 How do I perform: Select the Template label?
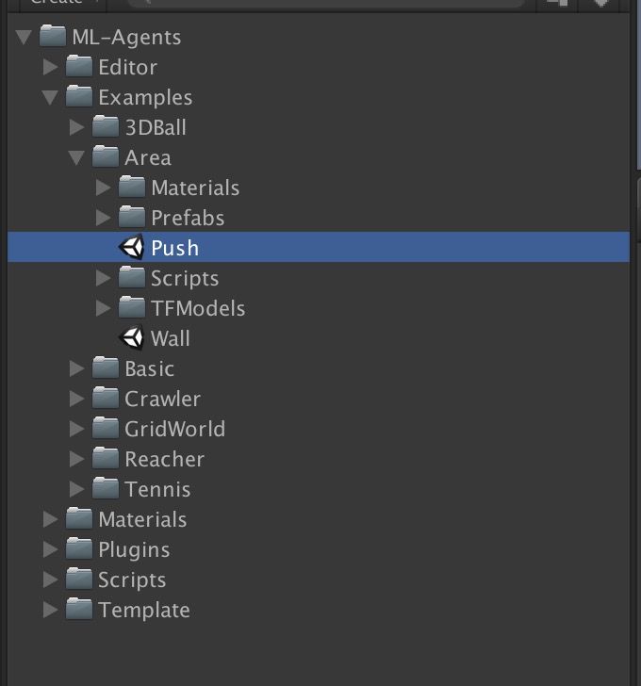pyautogui.click(x=144, y=612)
